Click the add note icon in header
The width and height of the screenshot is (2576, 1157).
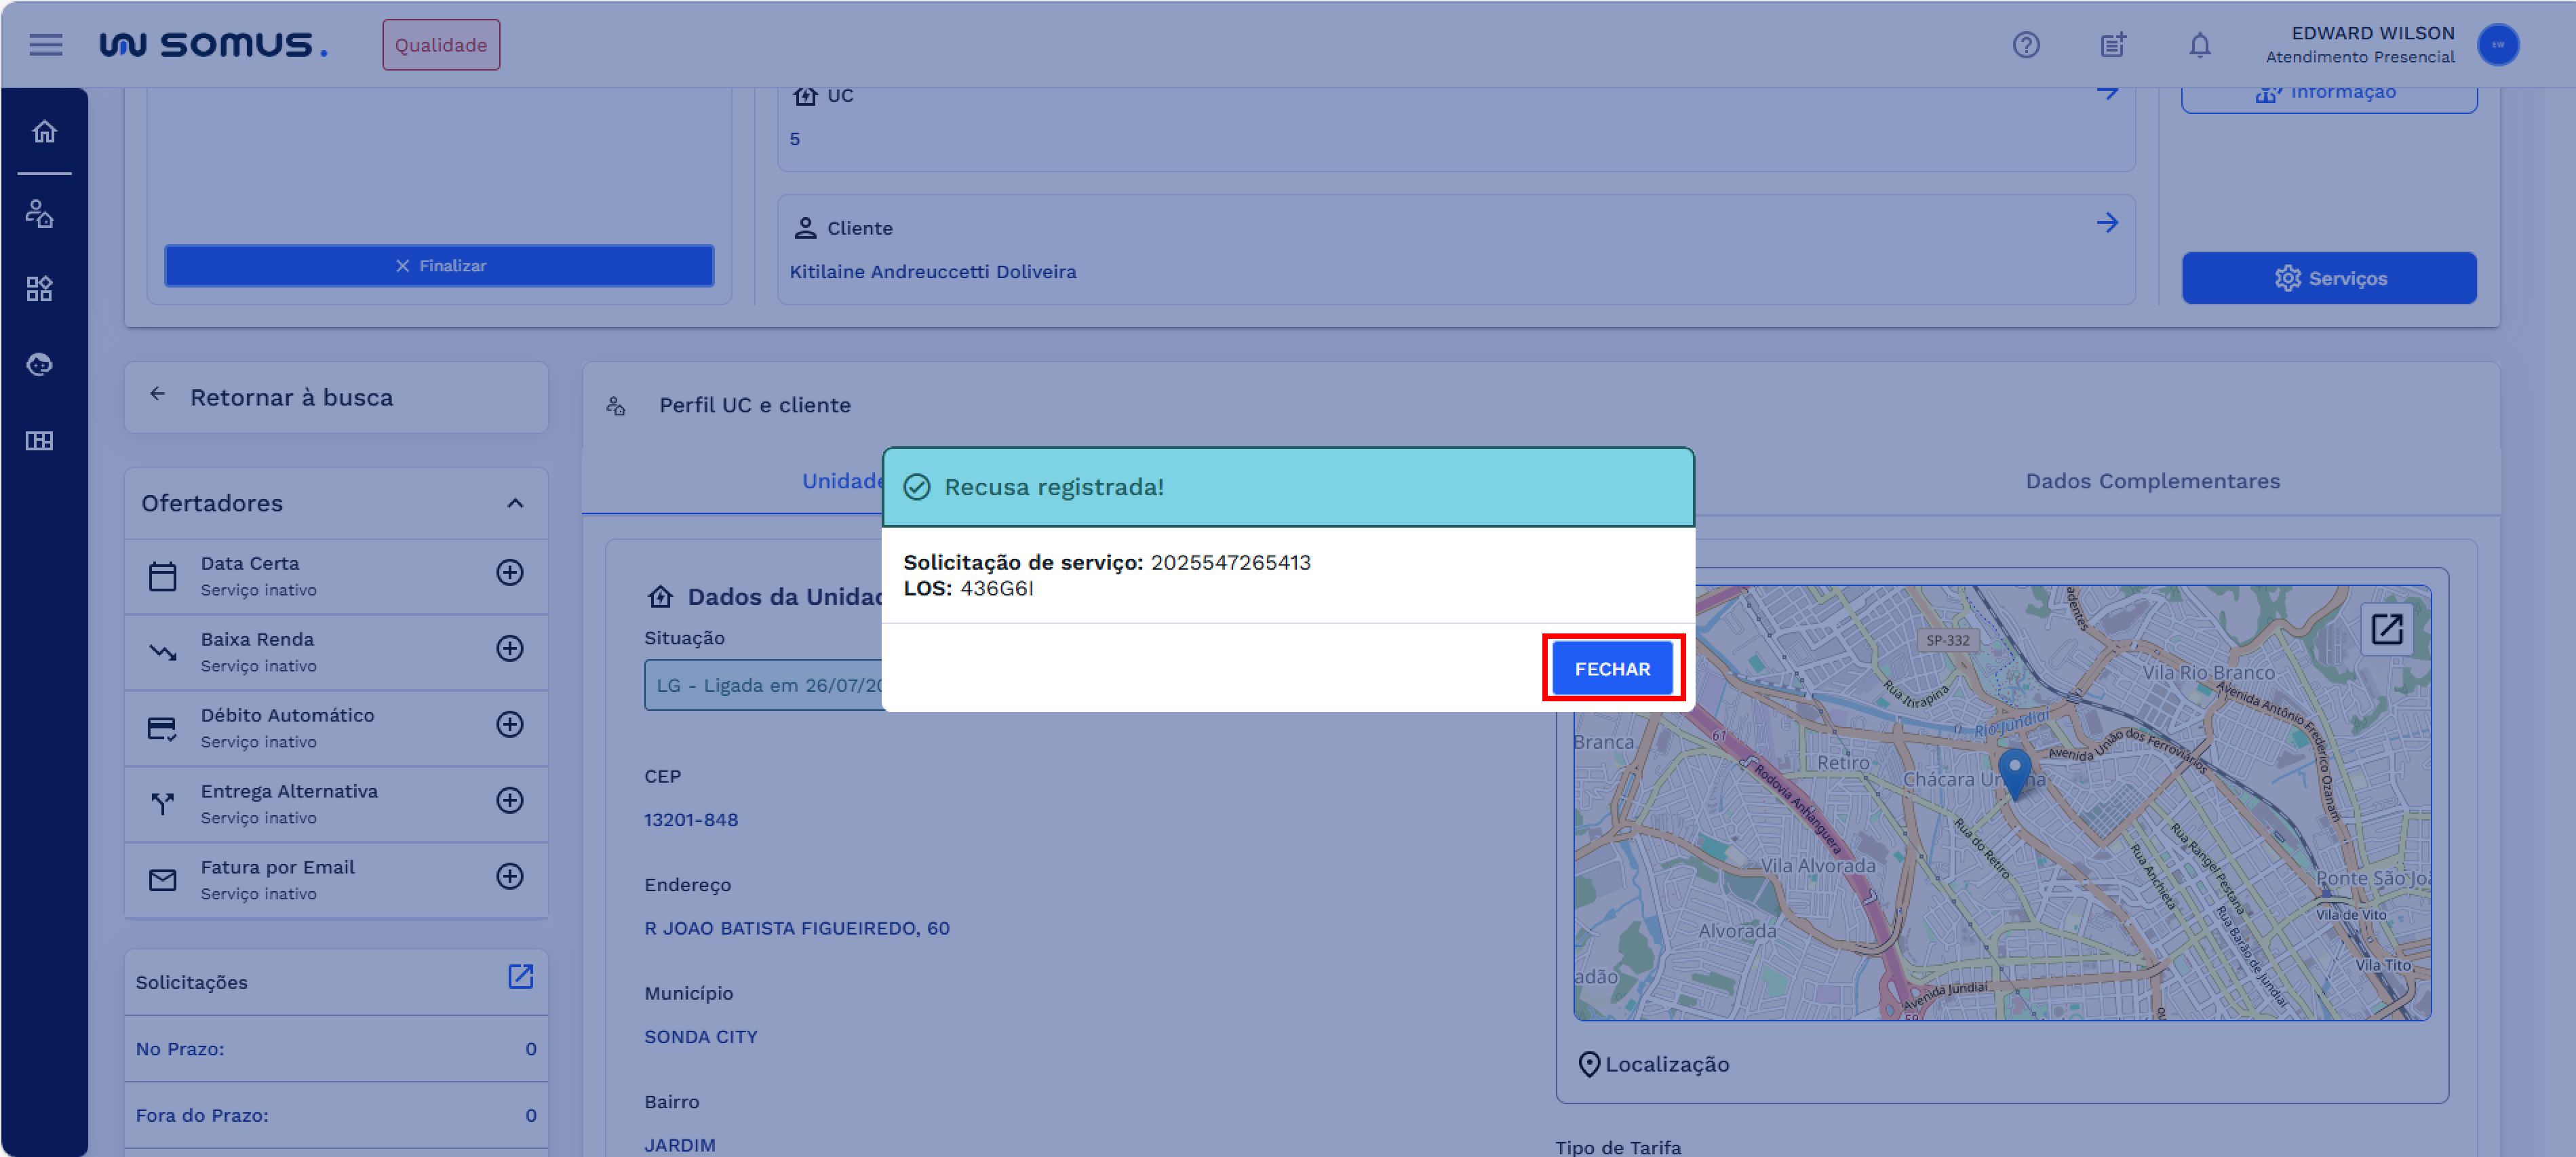pos(2112,45)
